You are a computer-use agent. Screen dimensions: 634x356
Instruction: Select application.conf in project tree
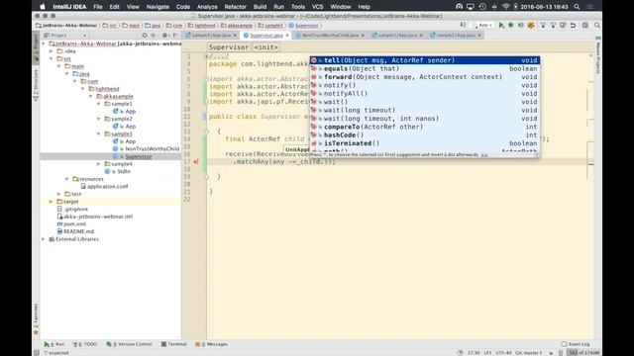coord(108,187)
